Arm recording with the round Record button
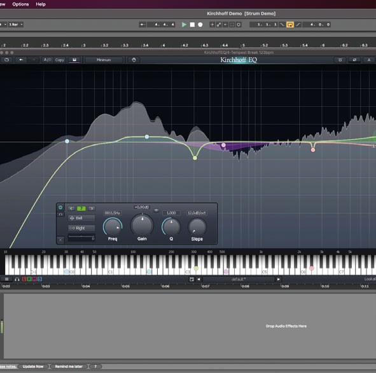Viewport: 376px width, 373px height. pyautogui.click(x=200, y=24)
